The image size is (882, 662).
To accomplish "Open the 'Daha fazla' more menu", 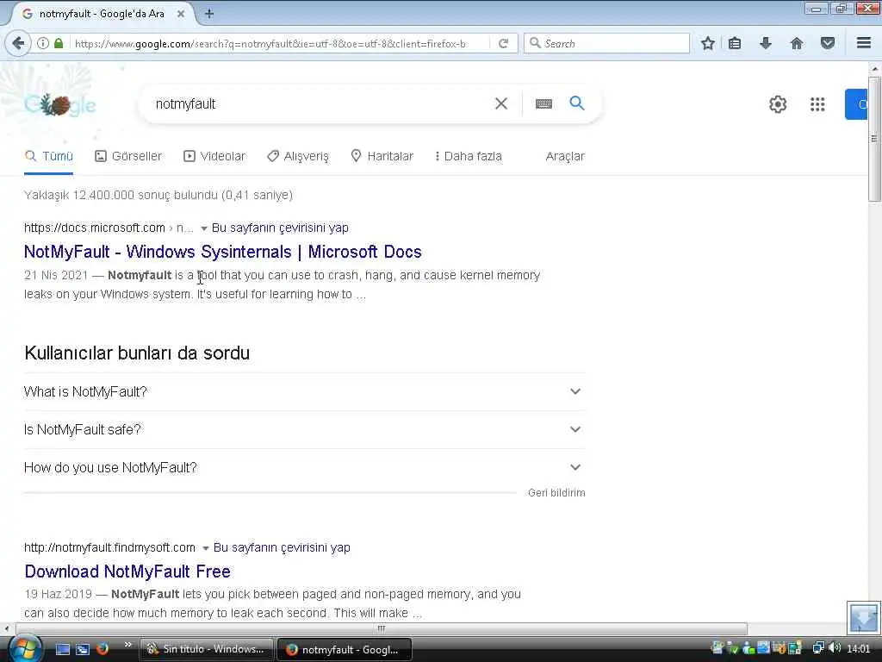I will click(x=468, y=156).
